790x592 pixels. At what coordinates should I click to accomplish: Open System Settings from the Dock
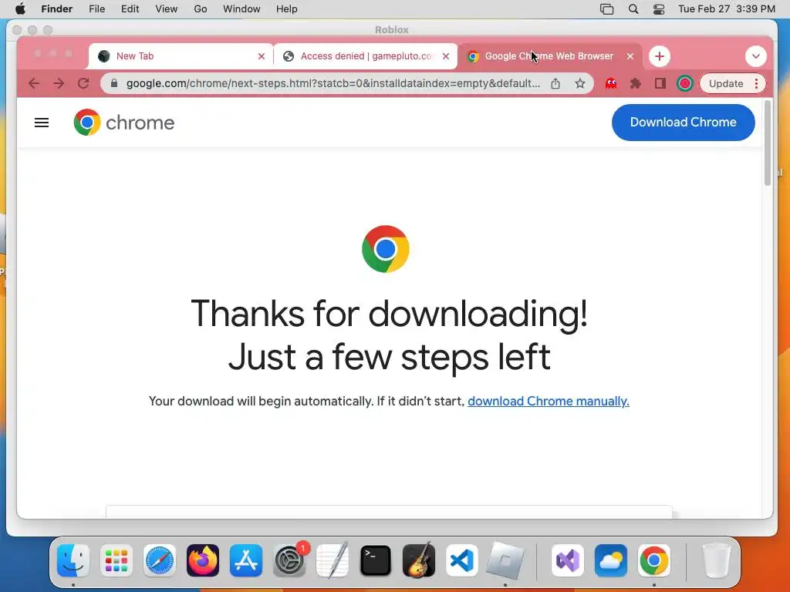tap(289, 560)
